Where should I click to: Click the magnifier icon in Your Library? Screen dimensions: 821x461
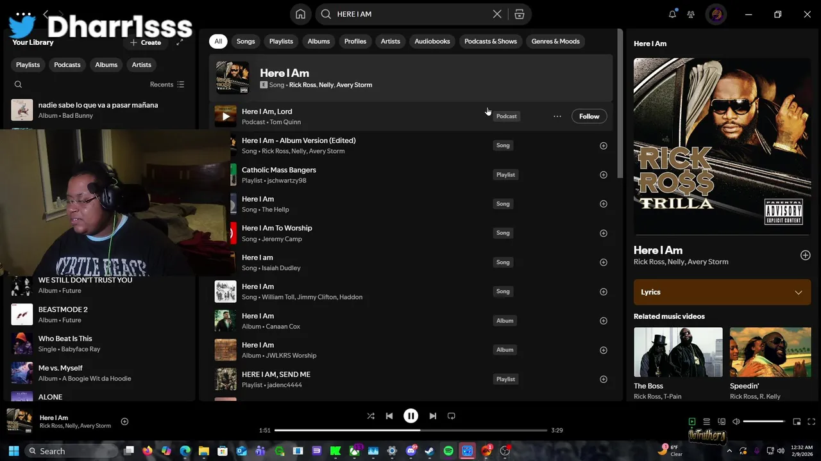(18, 85)
